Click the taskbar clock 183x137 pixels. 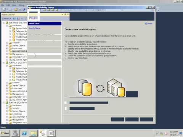point(174,133)
